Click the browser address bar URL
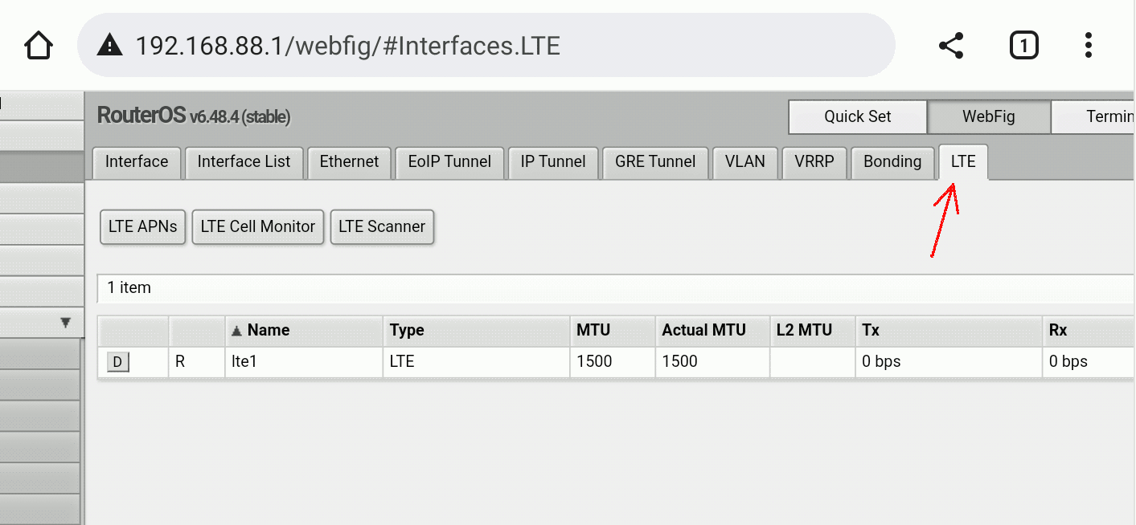Viewport: 1136px width, 525px height. coord(347,46)
